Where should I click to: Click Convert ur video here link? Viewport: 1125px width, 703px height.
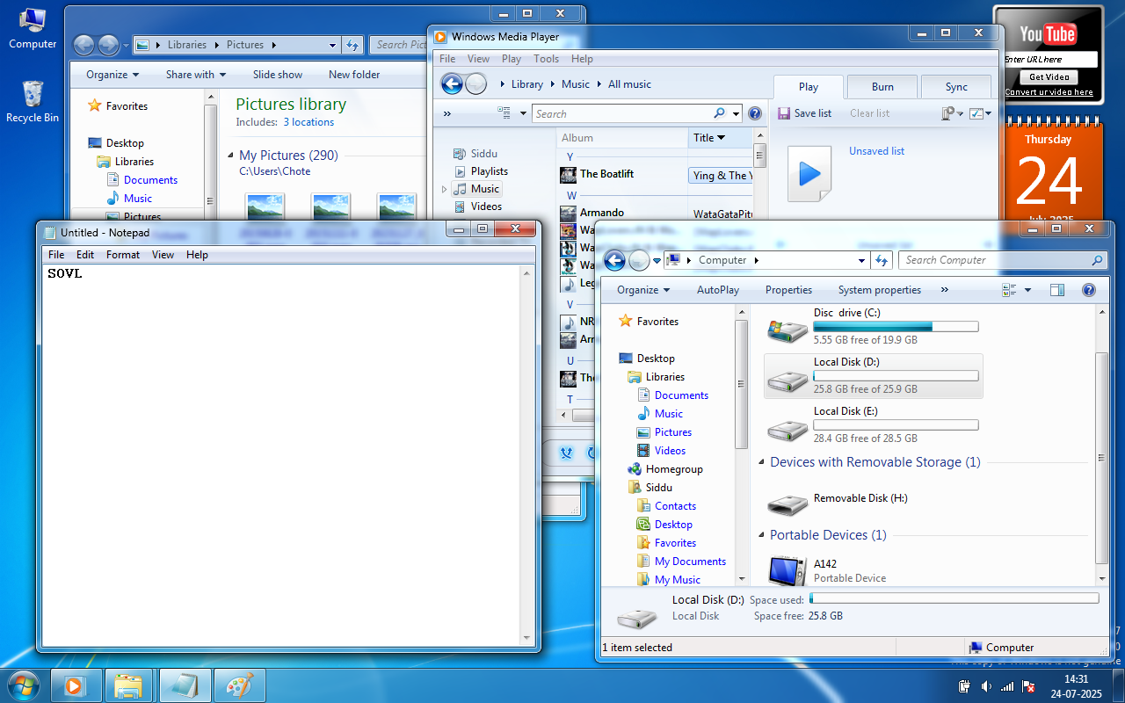pos(1049,92)
